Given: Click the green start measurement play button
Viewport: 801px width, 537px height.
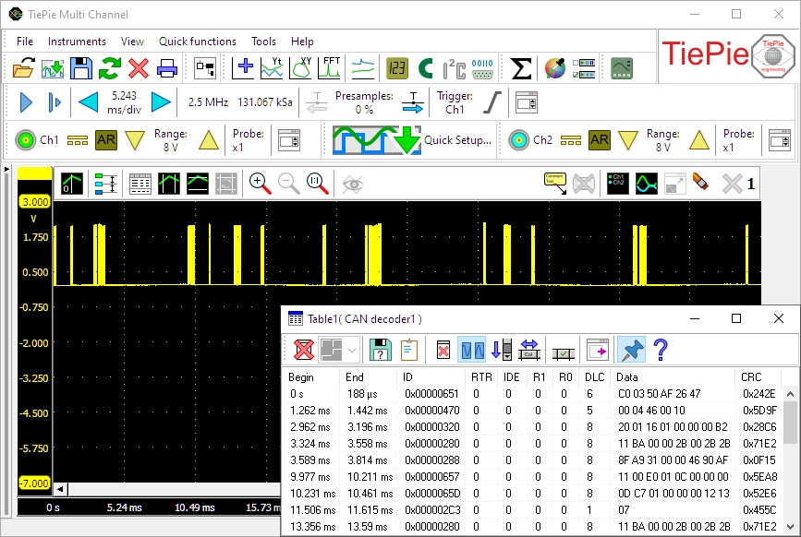Looking at the screenshot, I should [x=25, y=102].
